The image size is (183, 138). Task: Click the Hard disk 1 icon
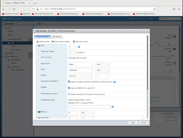point(39,118)
